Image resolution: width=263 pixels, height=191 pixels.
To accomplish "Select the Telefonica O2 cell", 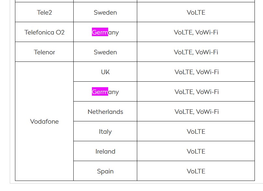I will click(x=44, y=32).
